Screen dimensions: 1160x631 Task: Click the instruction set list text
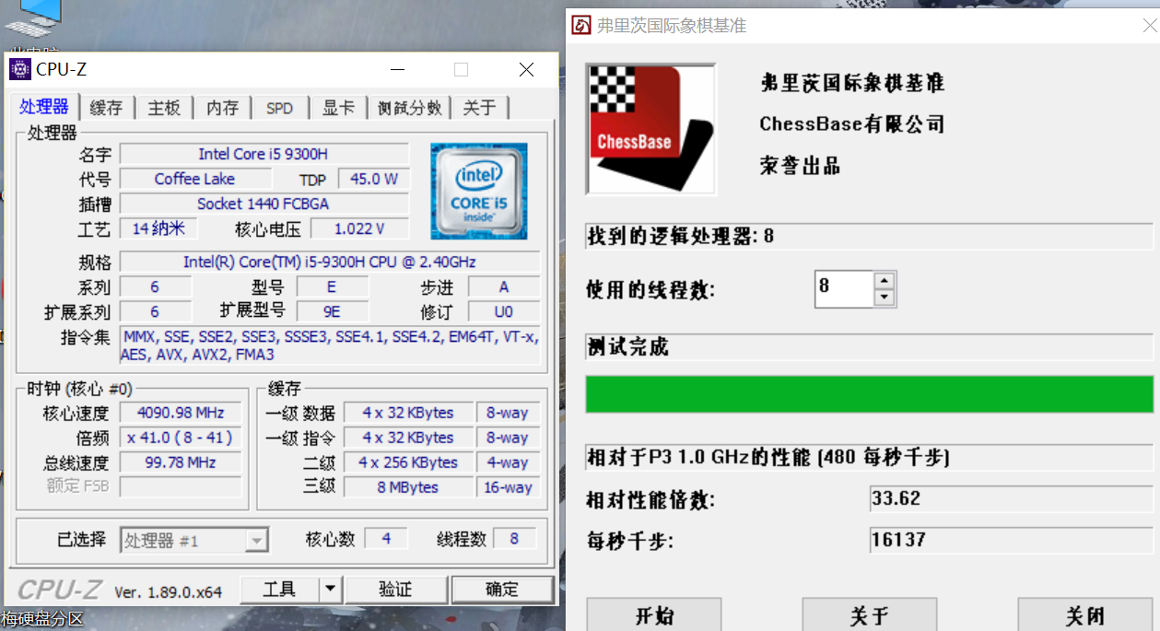coord(330,345)
